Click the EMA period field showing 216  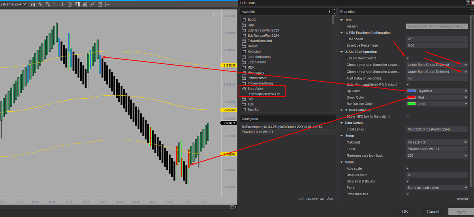(437, 39)
